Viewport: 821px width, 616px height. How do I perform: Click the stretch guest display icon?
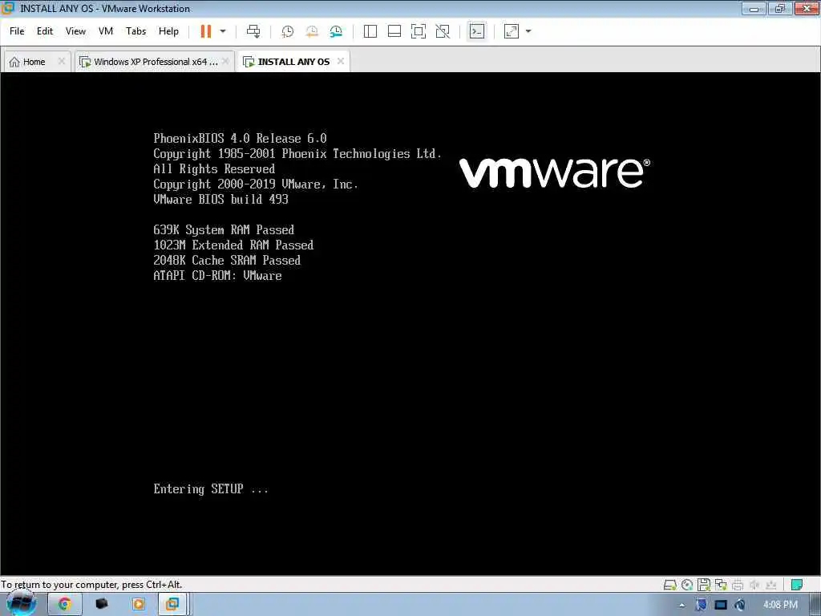pos(511,31)
